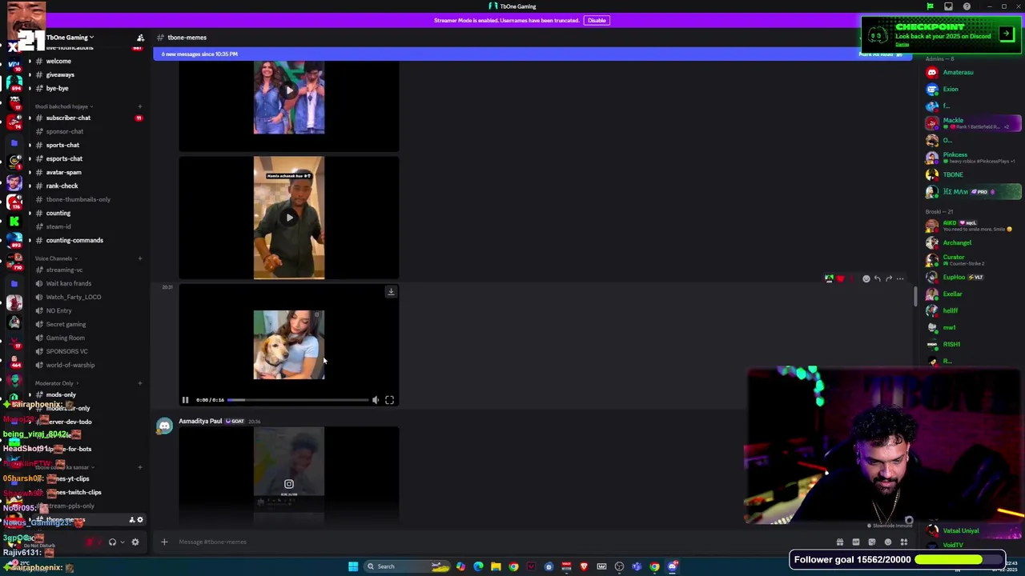The image size is (1025, 576).
Task: Join the SPONSORS VC voice channel
Action: 66,351
